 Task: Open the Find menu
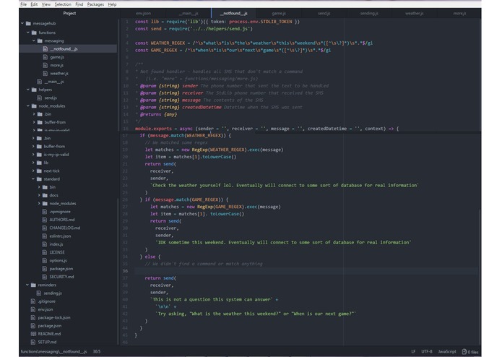pyautogui.click(x=79, y=4)
